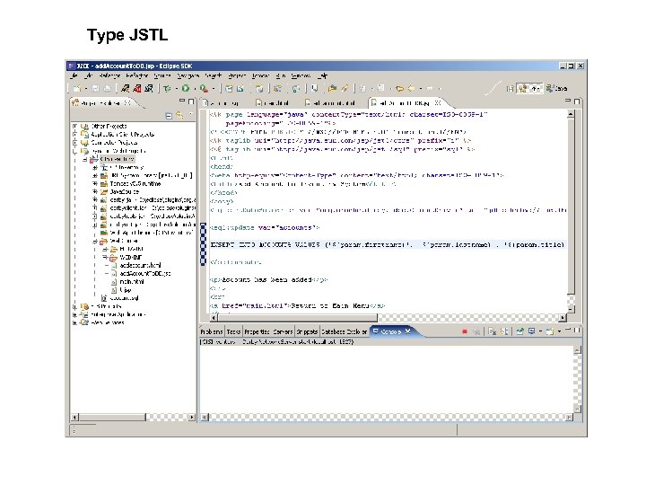Switch to the Properties tab
This screenshot has height=485, width=646.
click(x=257, y=331)
